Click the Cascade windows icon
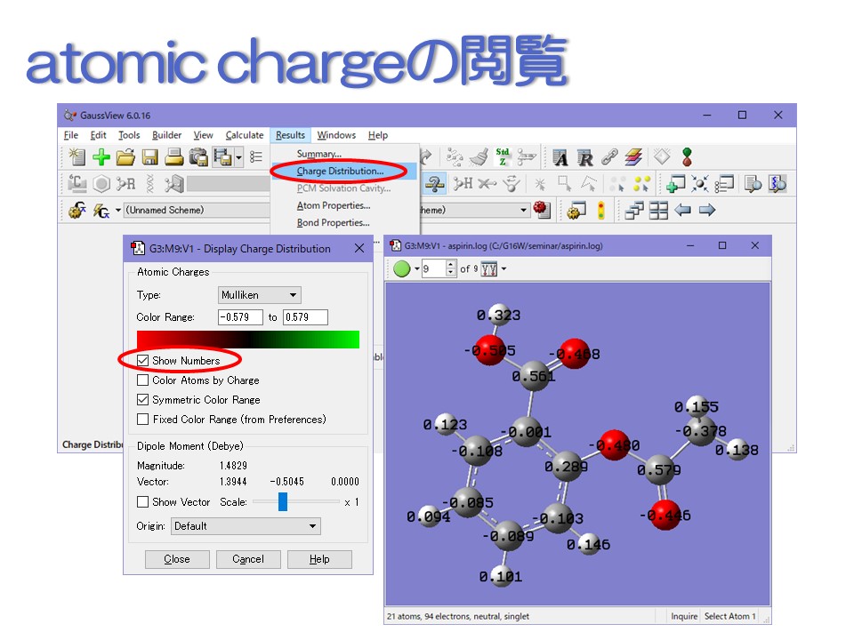Screen dimensions: 854x640 coord(634,210)
